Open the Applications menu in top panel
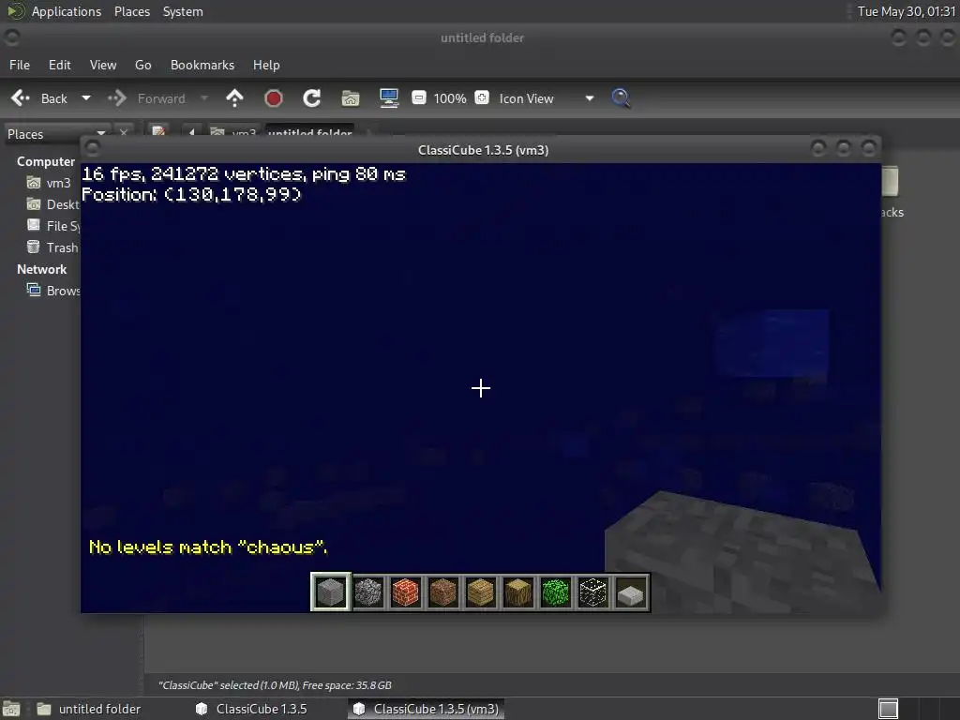960x720 pixels. coord(67,11)
